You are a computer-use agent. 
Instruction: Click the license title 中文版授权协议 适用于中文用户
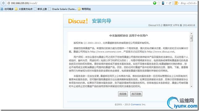coord(129,36)
